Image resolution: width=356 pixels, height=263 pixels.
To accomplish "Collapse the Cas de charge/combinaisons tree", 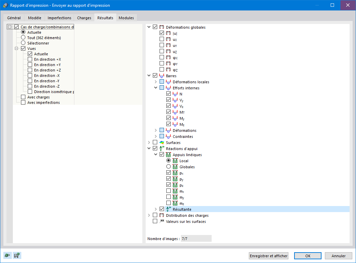I will [9, 27].
